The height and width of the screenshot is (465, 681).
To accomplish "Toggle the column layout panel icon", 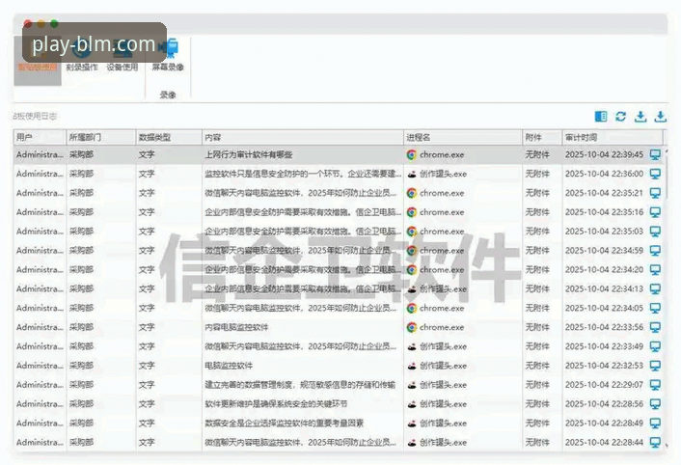I will [x=601, y=117].
